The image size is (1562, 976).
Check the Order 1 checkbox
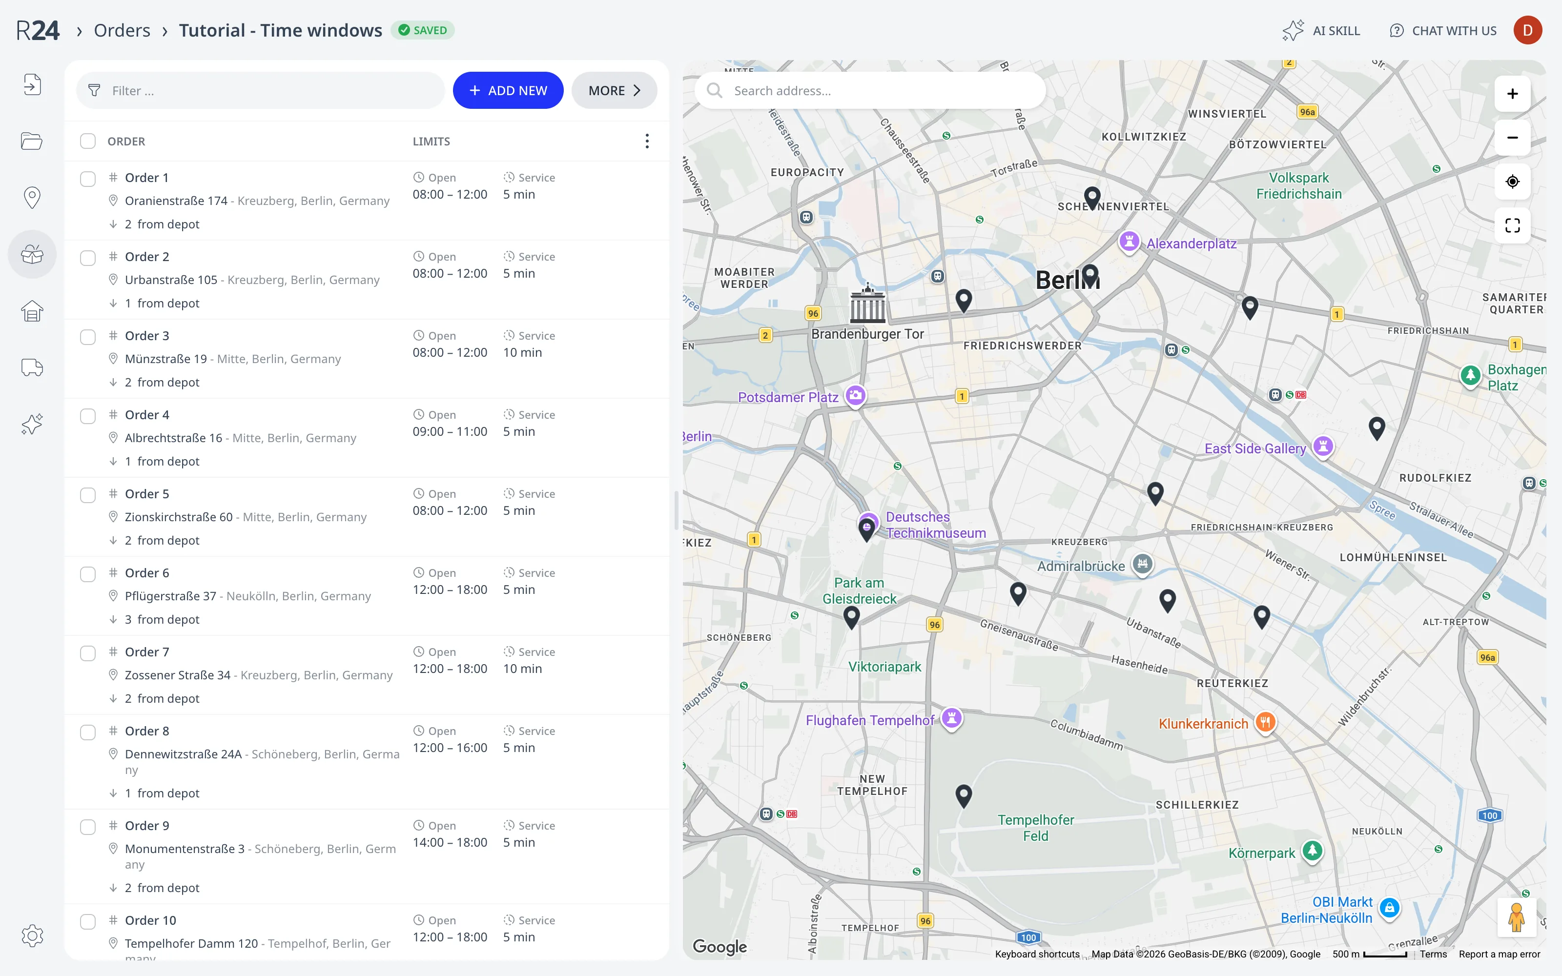(88, 179)
